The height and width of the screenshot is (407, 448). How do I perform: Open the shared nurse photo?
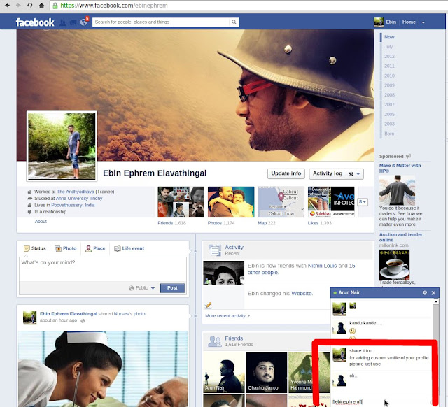coord(103,369)
